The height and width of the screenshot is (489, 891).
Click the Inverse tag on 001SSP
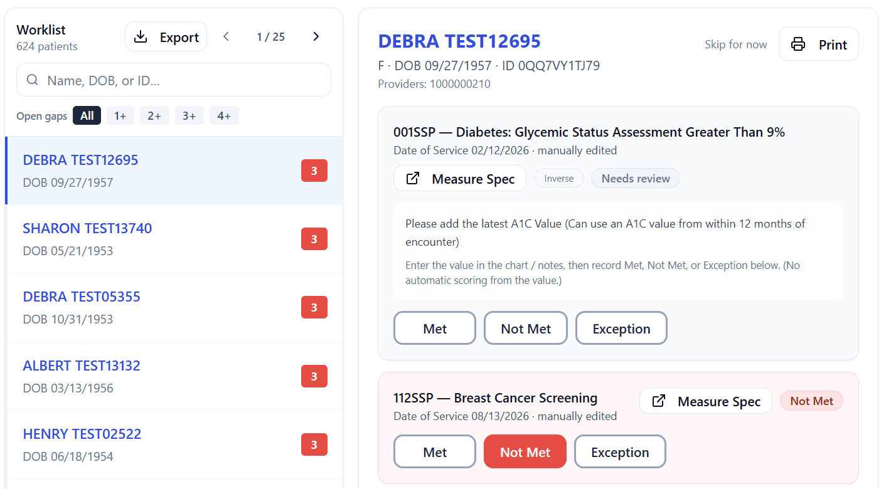coord(558,179)
